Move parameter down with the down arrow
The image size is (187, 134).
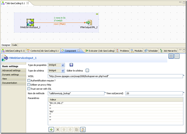70,129
